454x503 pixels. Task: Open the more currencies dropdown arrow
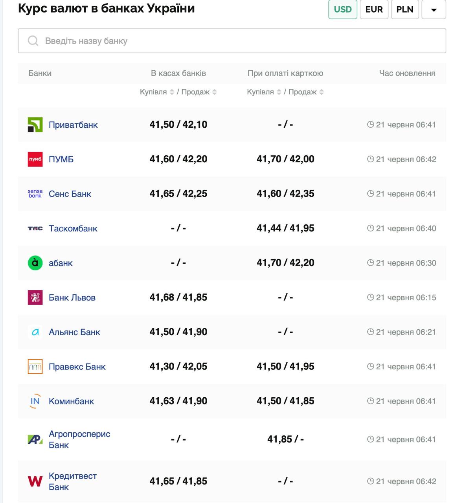[434, 9]
